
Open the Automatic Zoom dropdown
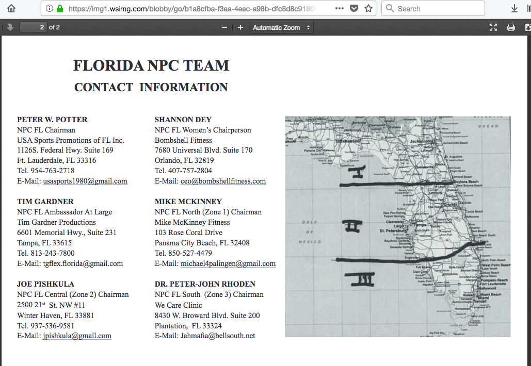point(281,27)
